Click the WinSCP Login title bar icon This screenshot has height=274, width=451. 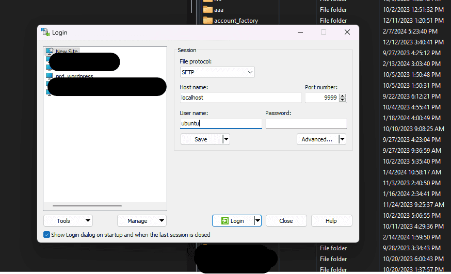(x=45, y=33)
